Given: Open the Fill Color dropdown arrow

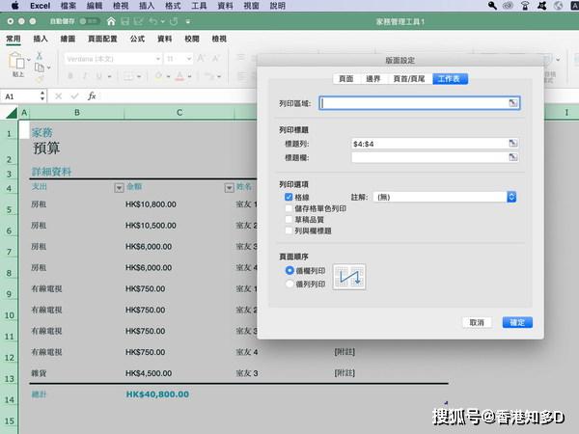Looking at the screenshot, I should tap(168, 77).
